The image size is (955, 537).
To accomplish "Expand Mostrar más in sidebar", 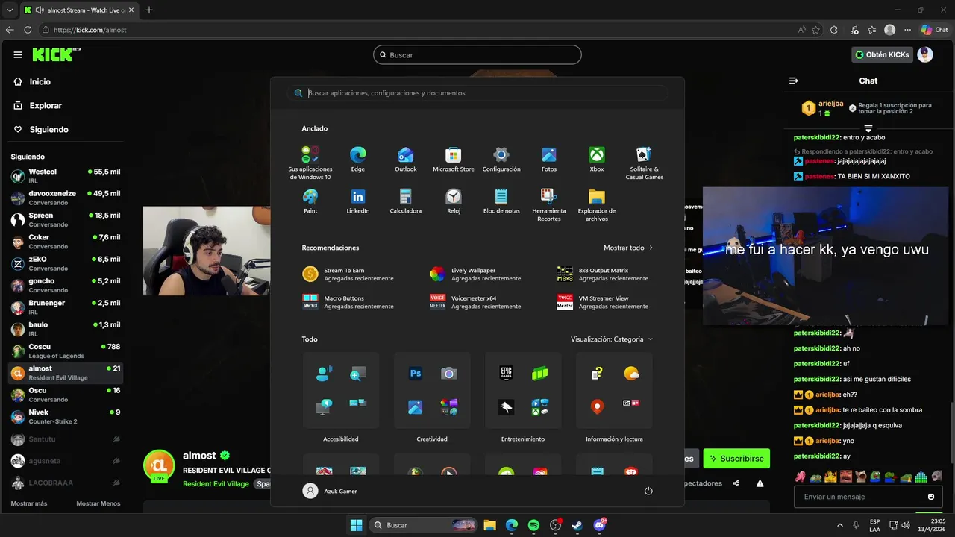I will click(29, 503).
